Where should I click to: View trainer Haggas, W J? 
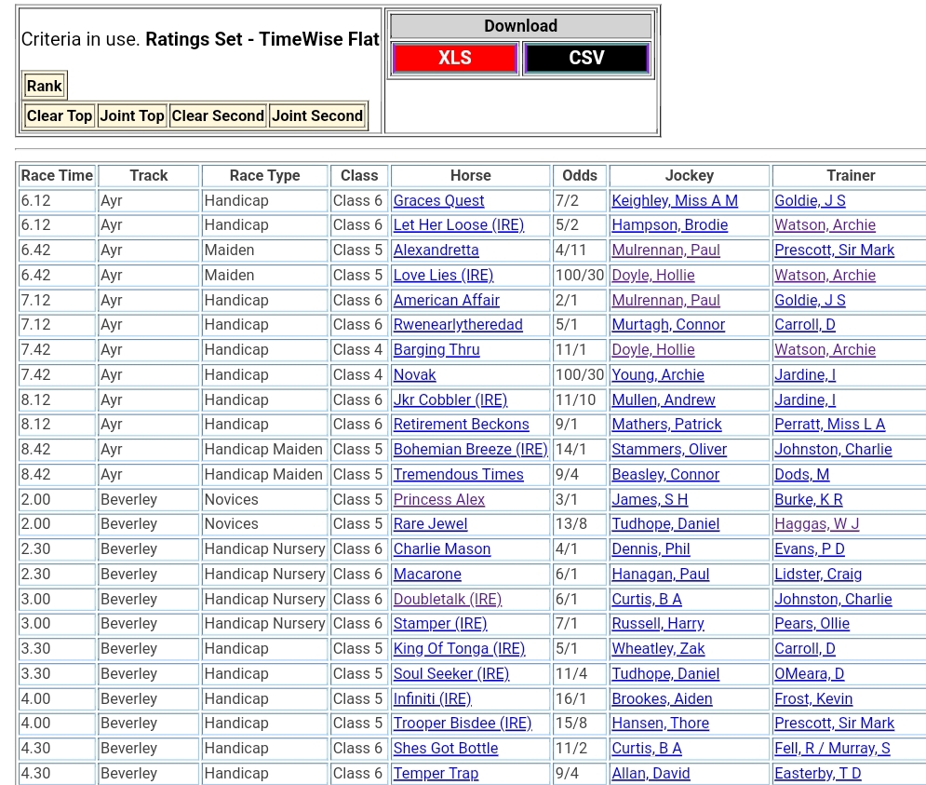pos(816,524)
